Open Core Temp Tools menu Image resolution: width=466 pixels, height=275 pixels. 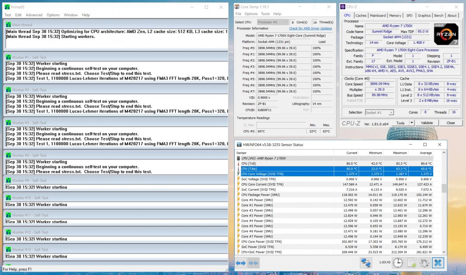(x=265, y=14)
